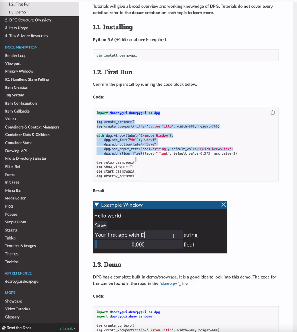Open Menu Bar documentation
This screenshot has height=332, width=297.
(13, 190)
